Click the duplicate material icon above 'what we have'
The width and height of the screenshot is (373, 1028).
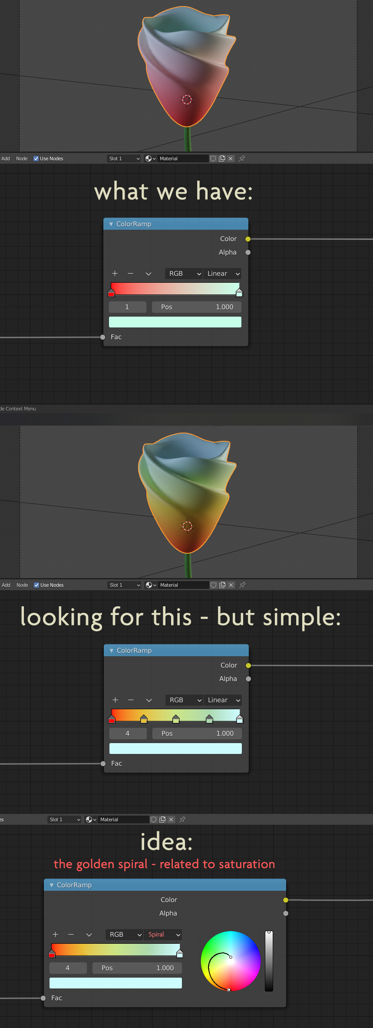222,159
